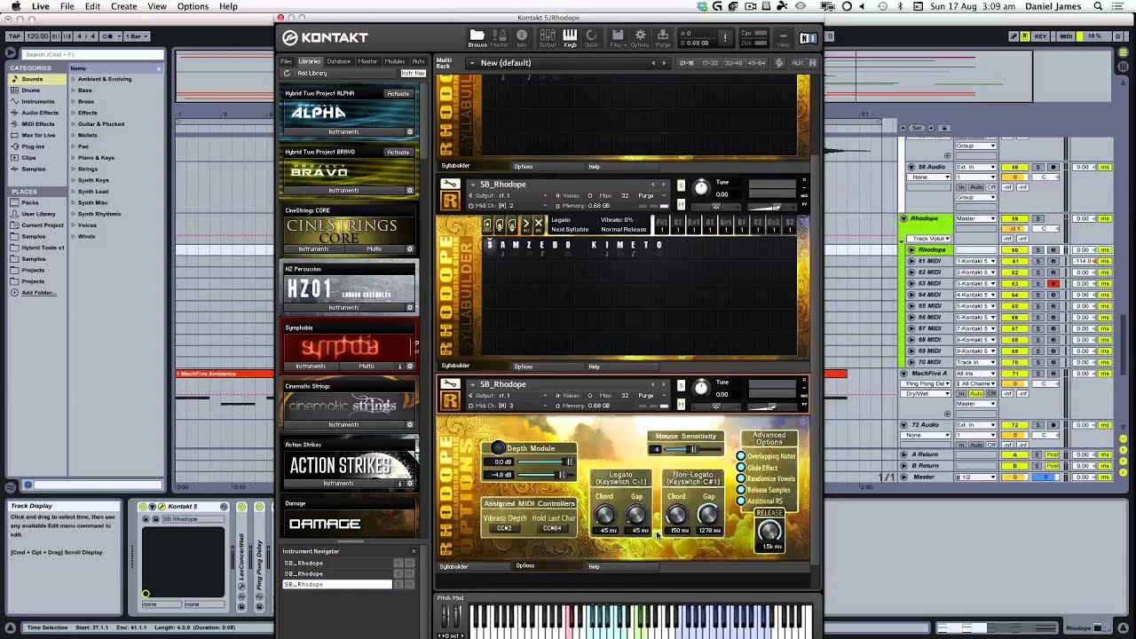Toggle Release Samples option
The height and width of the screenshot is (639, 1136).
741,490
